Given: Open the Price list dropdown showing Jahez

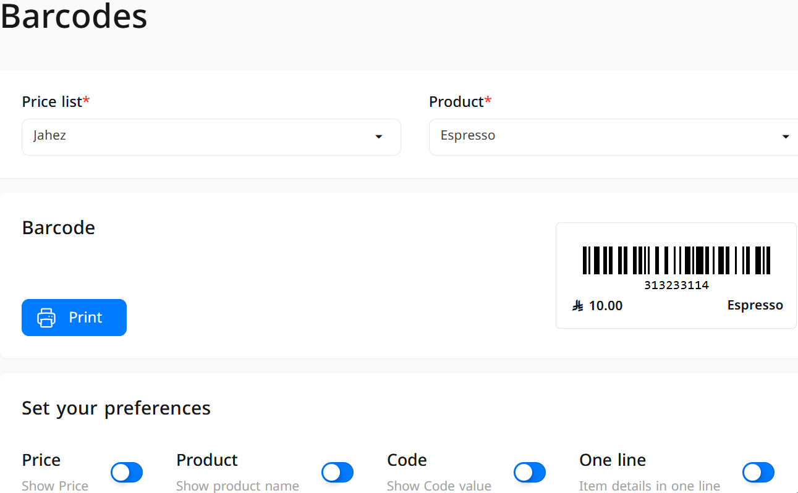Looking at the screenshot, I should (x=211, y=137).
